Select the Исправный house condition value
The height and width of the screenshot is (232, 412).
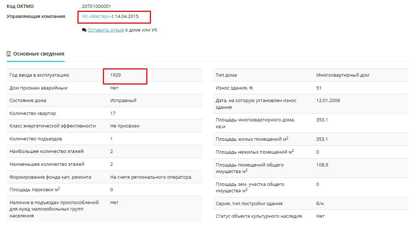(123, 101)
